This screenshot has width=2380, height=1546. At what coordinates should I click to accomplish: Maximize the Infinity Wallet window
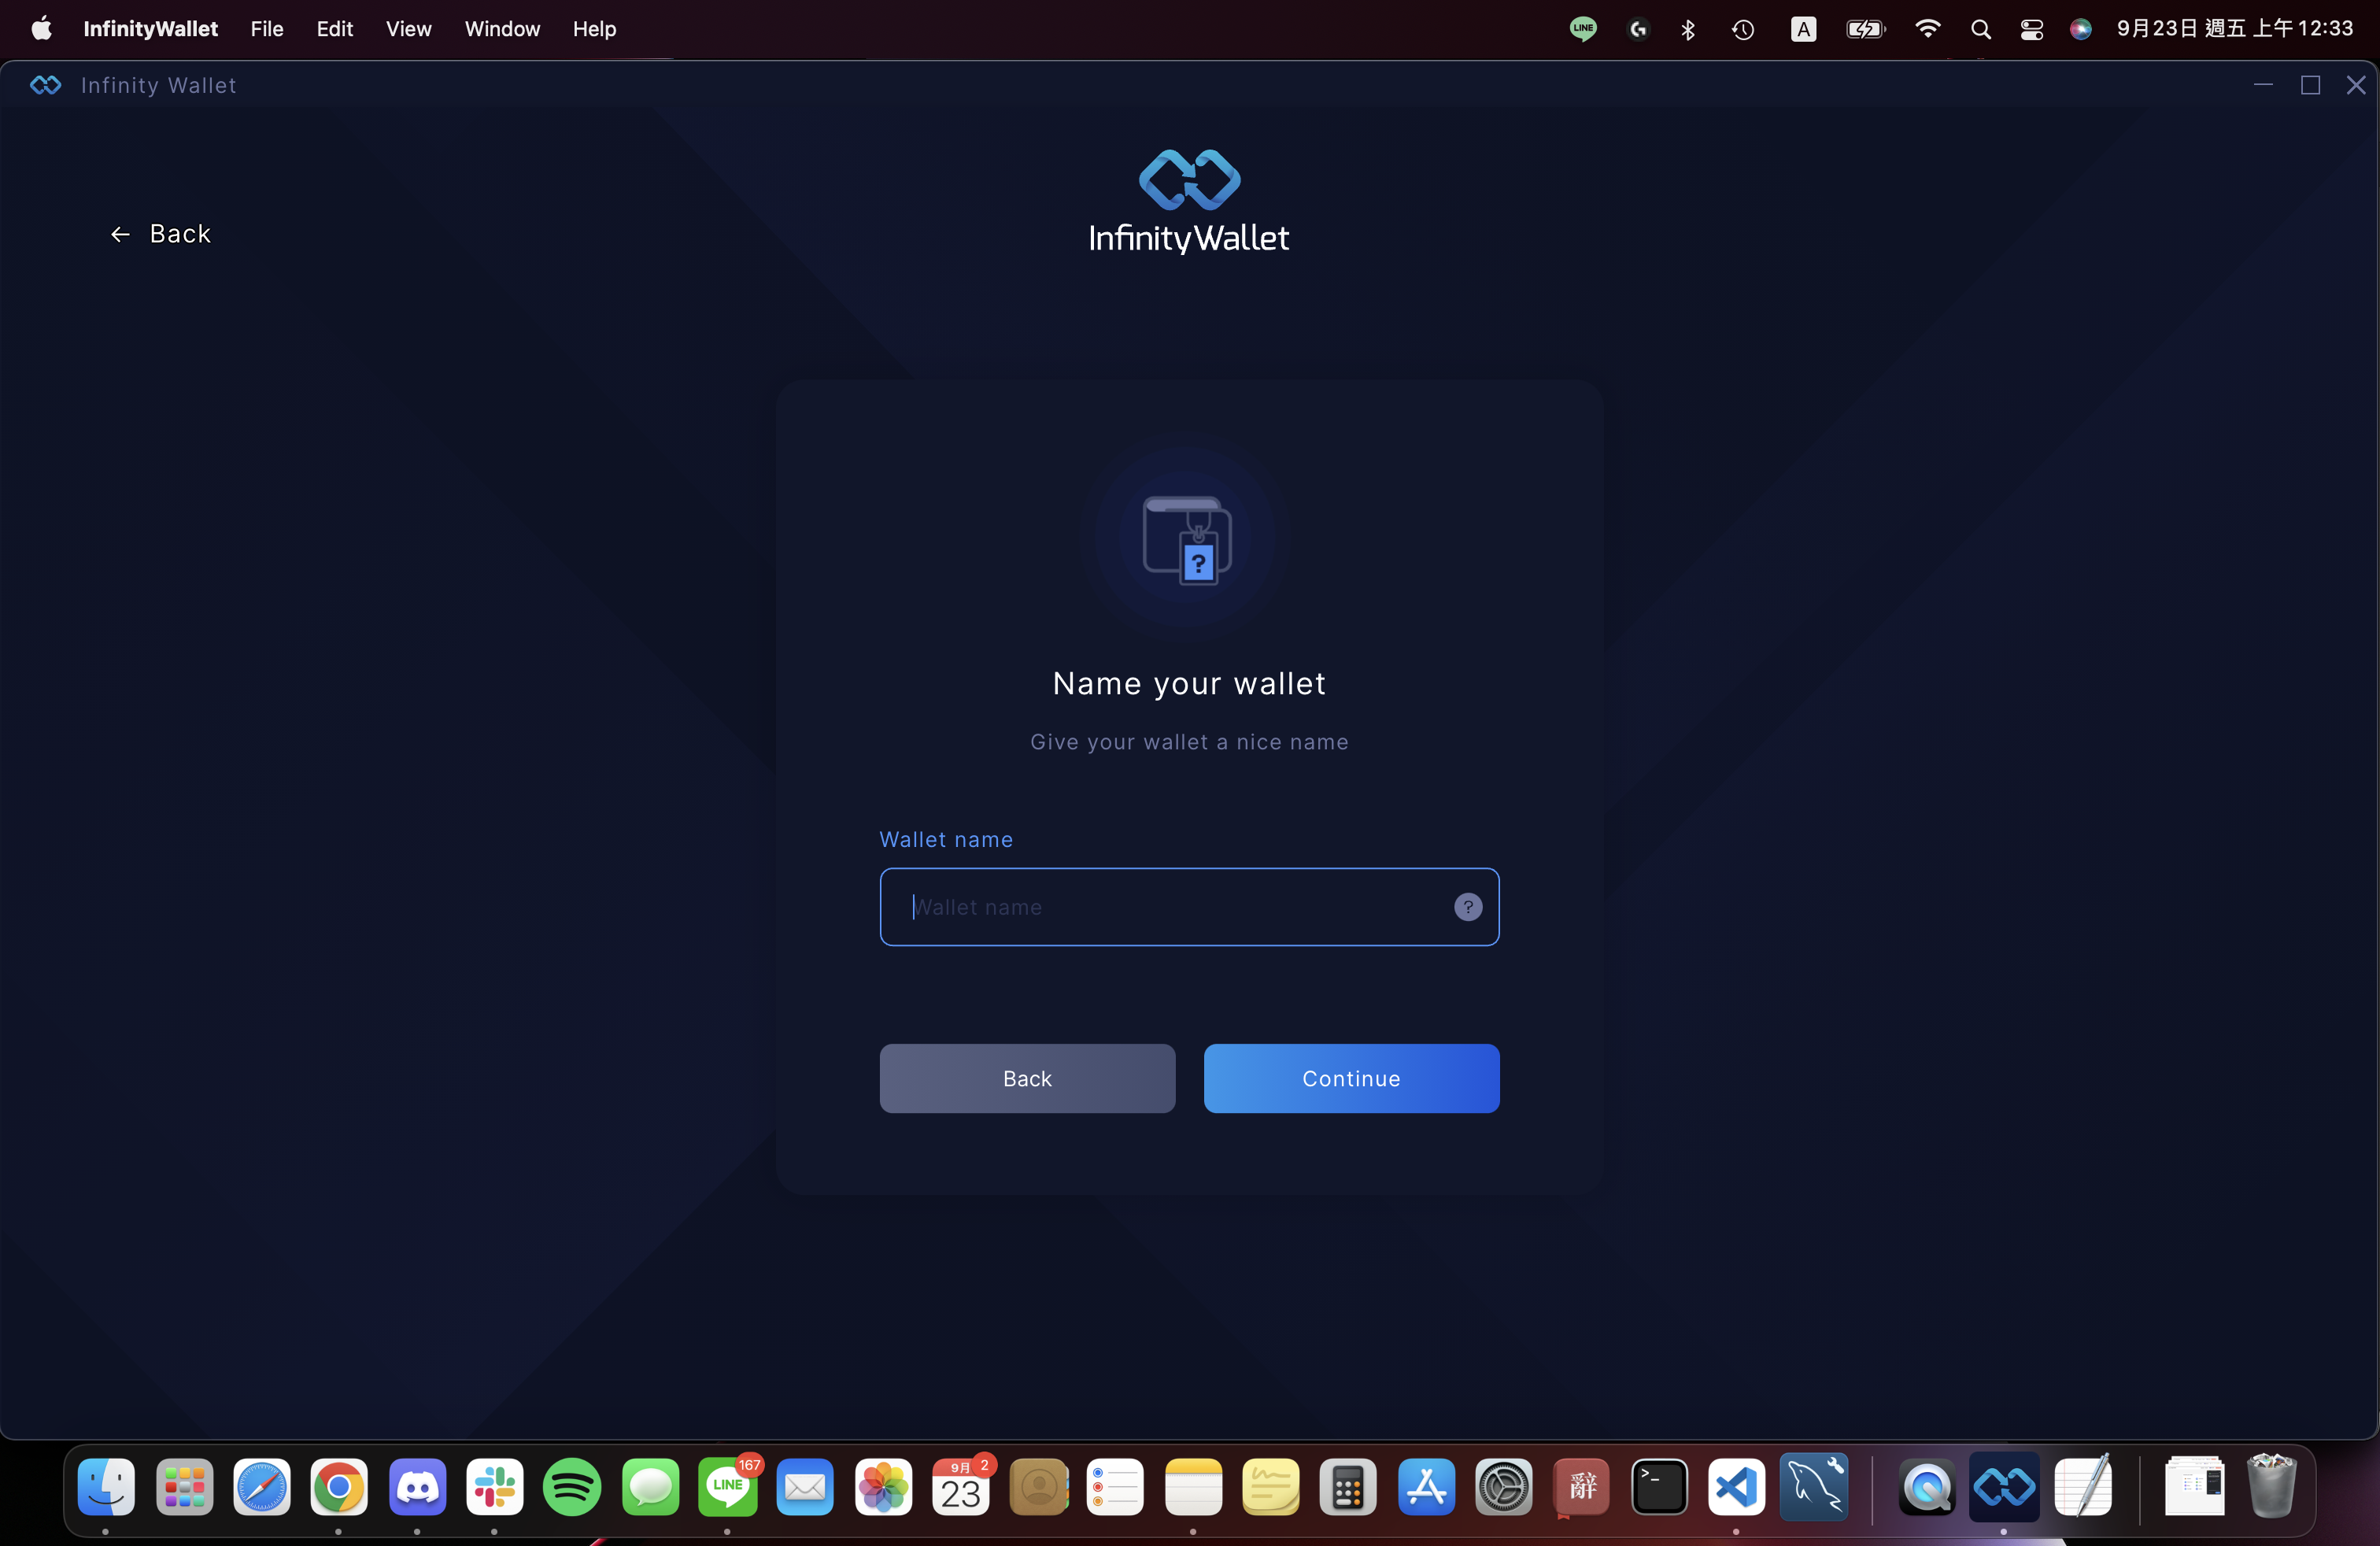click(2310, 85)
